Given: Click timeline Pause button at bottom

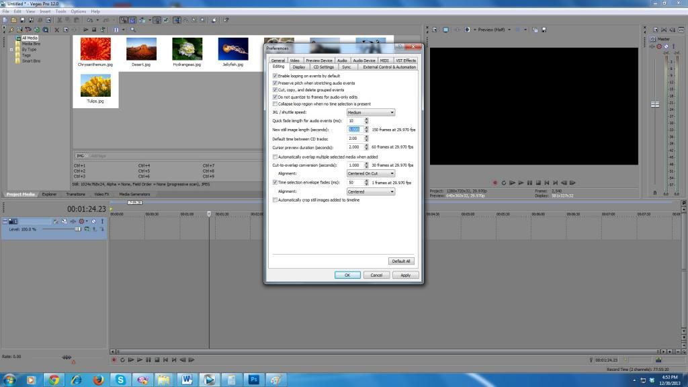Looking at the screenshot, I should [148, 360].
